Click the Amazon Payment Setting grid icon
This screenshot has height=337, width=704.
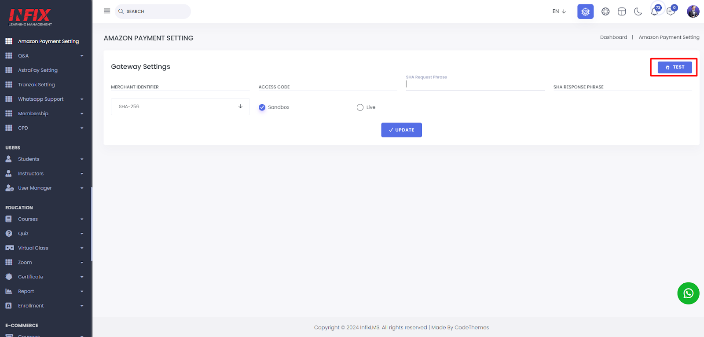point(9,41)
